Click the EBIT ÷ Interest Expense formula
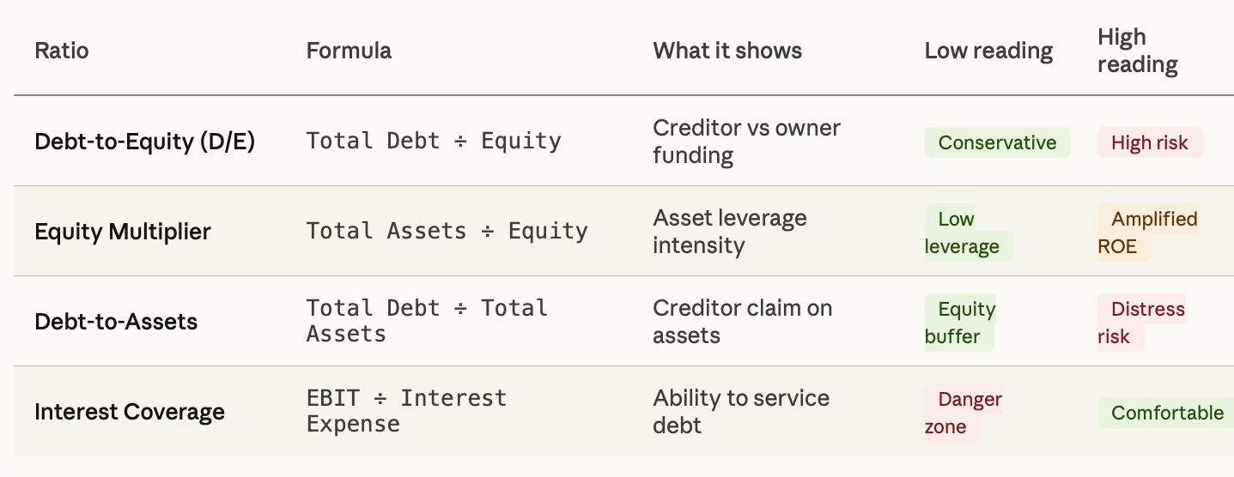 pyautogui.click(x=406, y=411)
